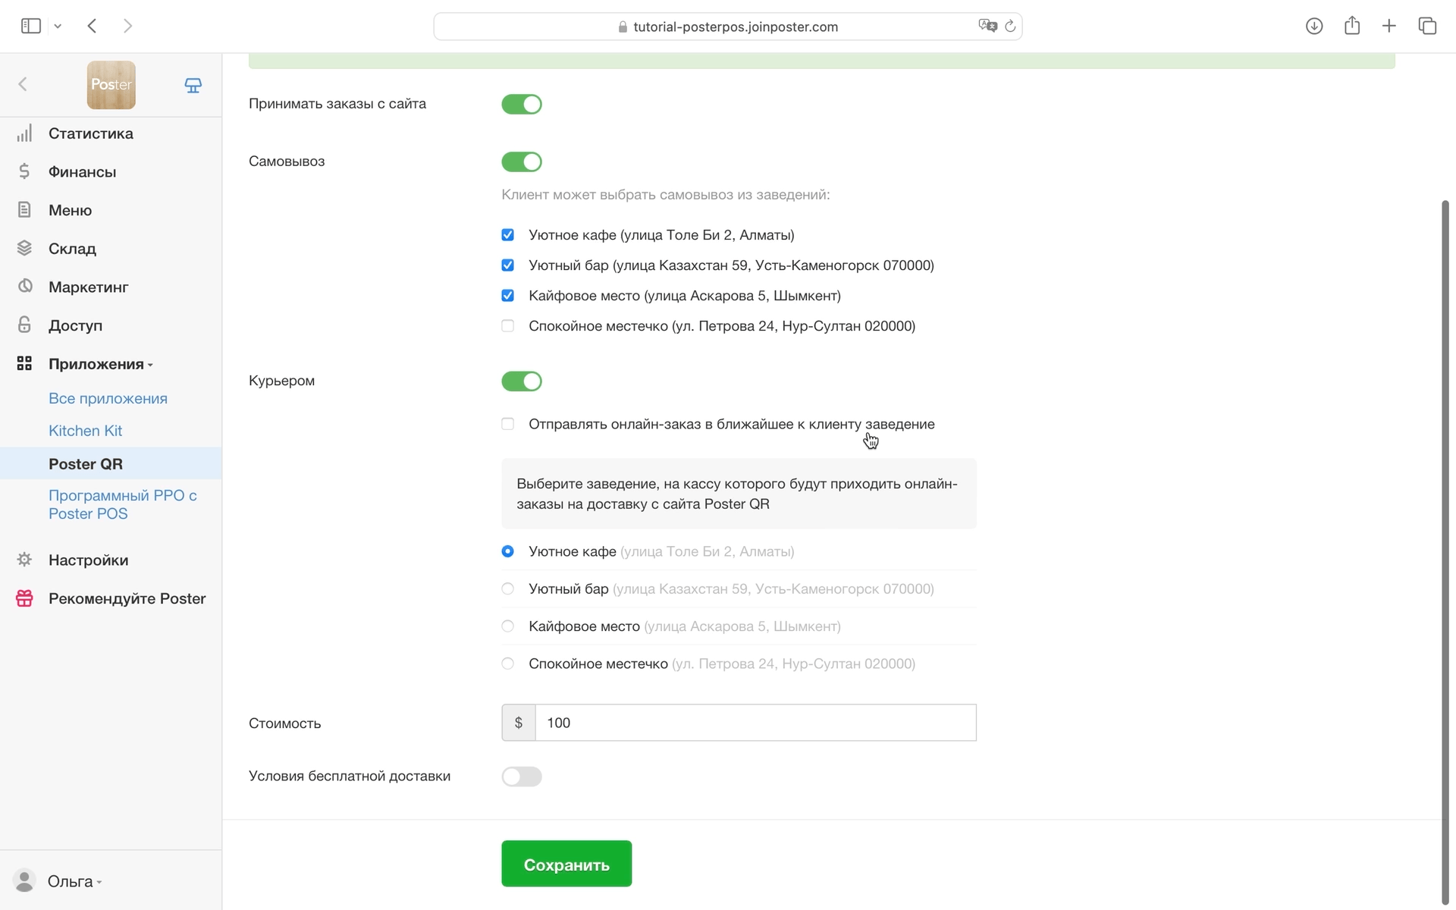Click the Safari share icon
1456x910 pixels.
click(x=1352, y=26)
